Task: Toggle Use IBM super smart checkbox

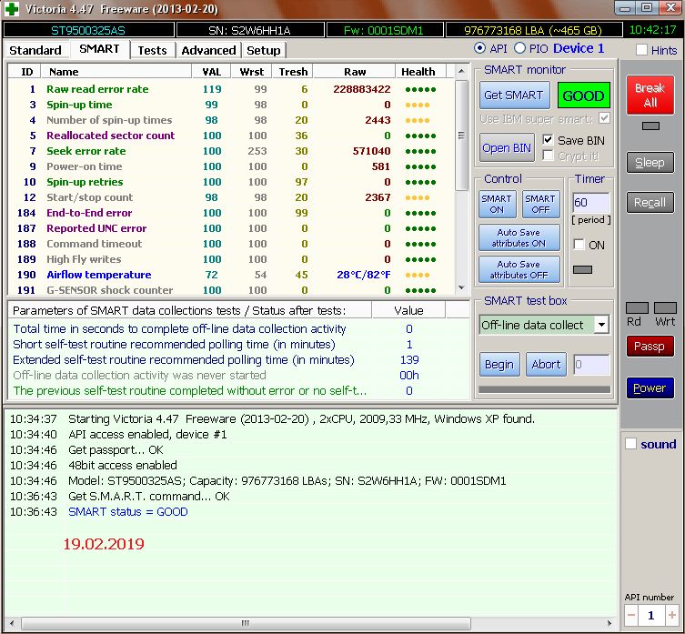Action: tap(604, 118)
